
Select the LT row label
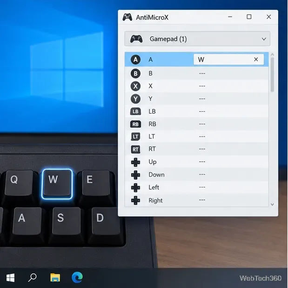point(152,136)
